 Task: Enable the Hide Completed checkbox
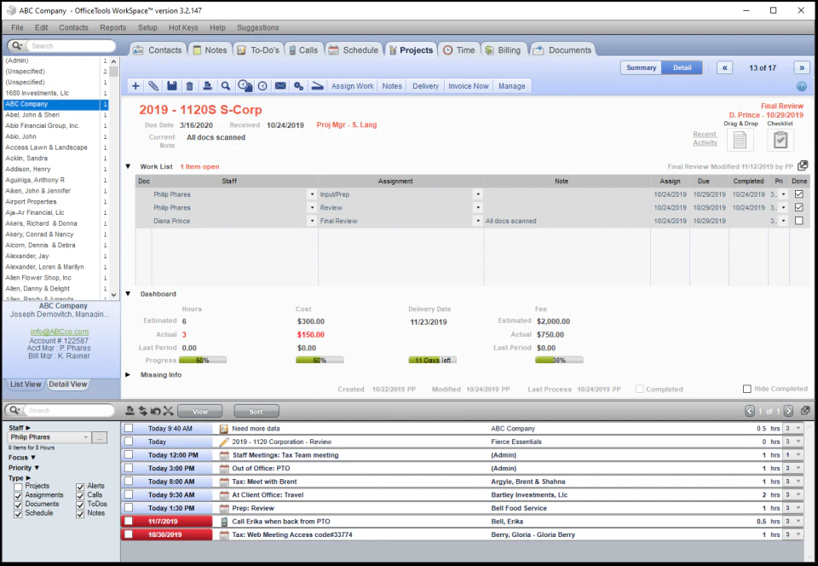point(746,389)
